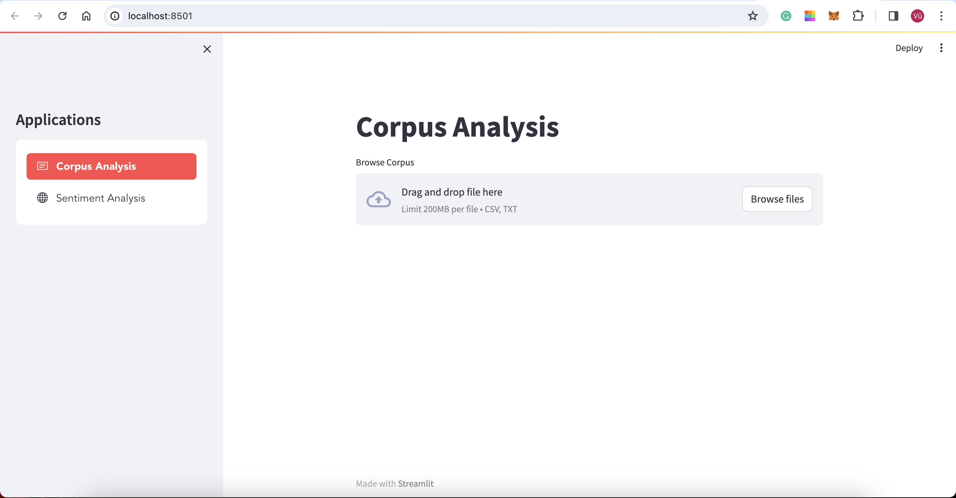Open the Grammarly extension icon
This screenshot has width=956, height=498.
click(x=786, y=16)
